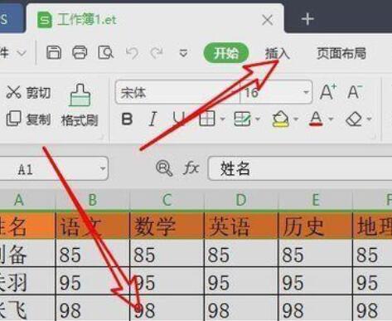Viewport: 392px width, 321px height.
Task: Toggle bold formatting
Action: [127, 119]
